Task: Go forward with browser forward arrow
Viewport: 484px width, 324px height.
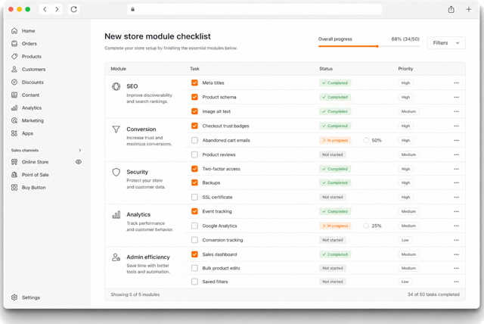Action: coord(57,9)
